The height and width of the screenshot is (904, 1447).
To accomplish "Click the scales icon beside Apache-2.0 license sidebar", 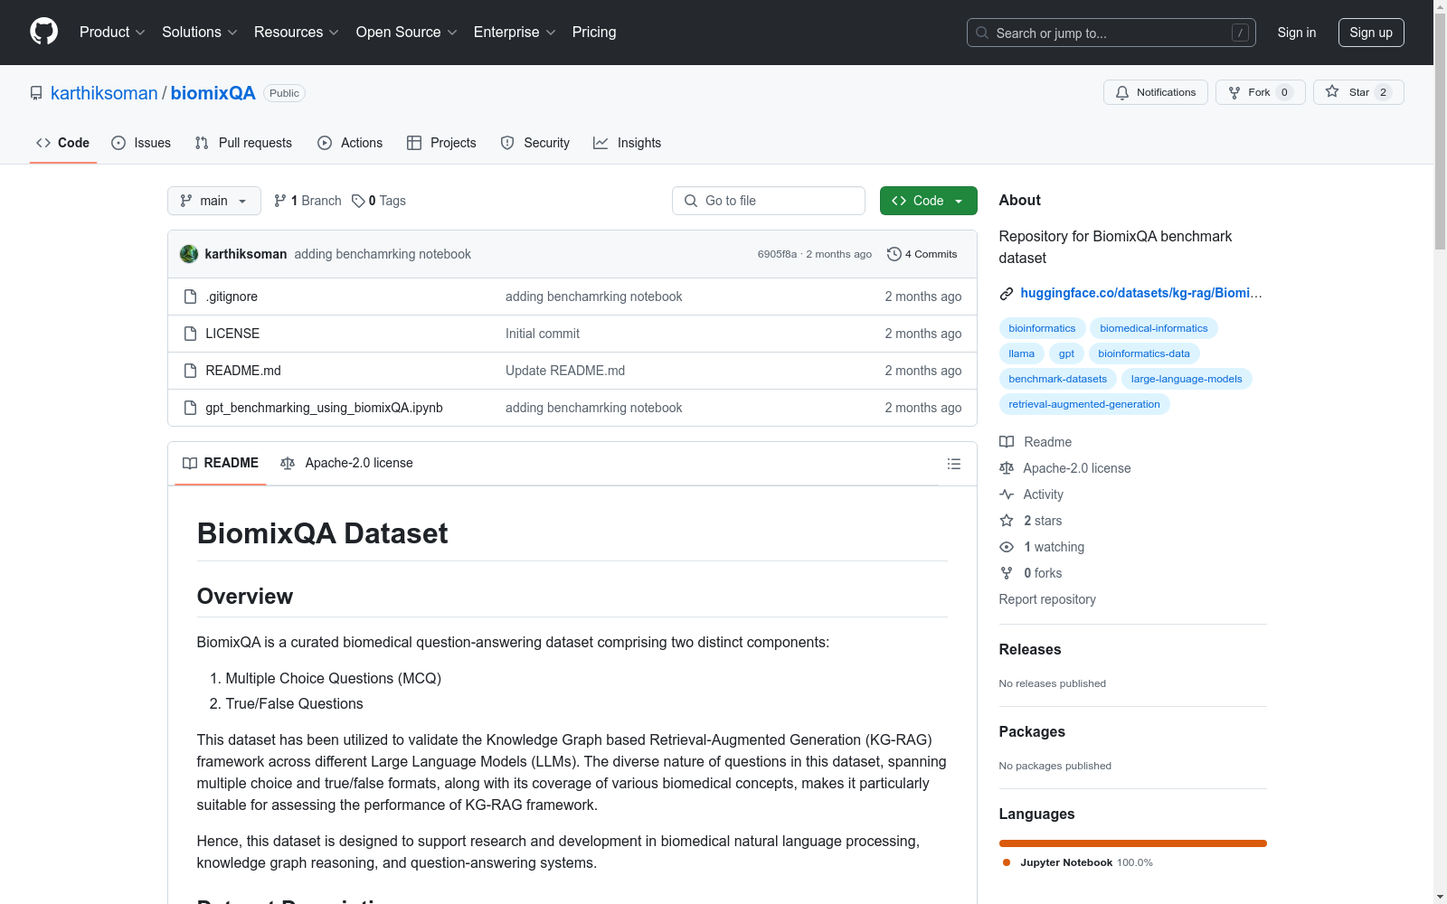I will (x=1007, y=468).
